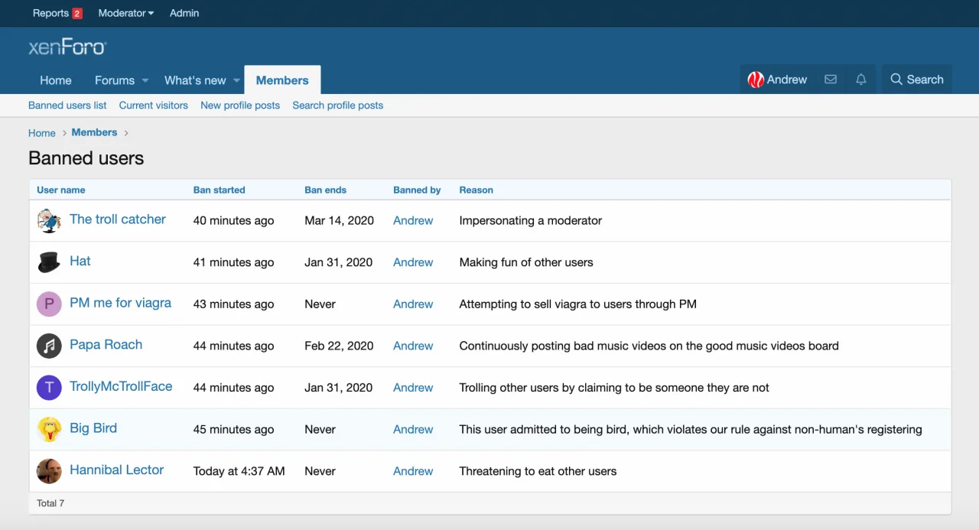Click Home in the breadcrumb trail
This screenshot has height=530, width=979.
coord(41,133)
